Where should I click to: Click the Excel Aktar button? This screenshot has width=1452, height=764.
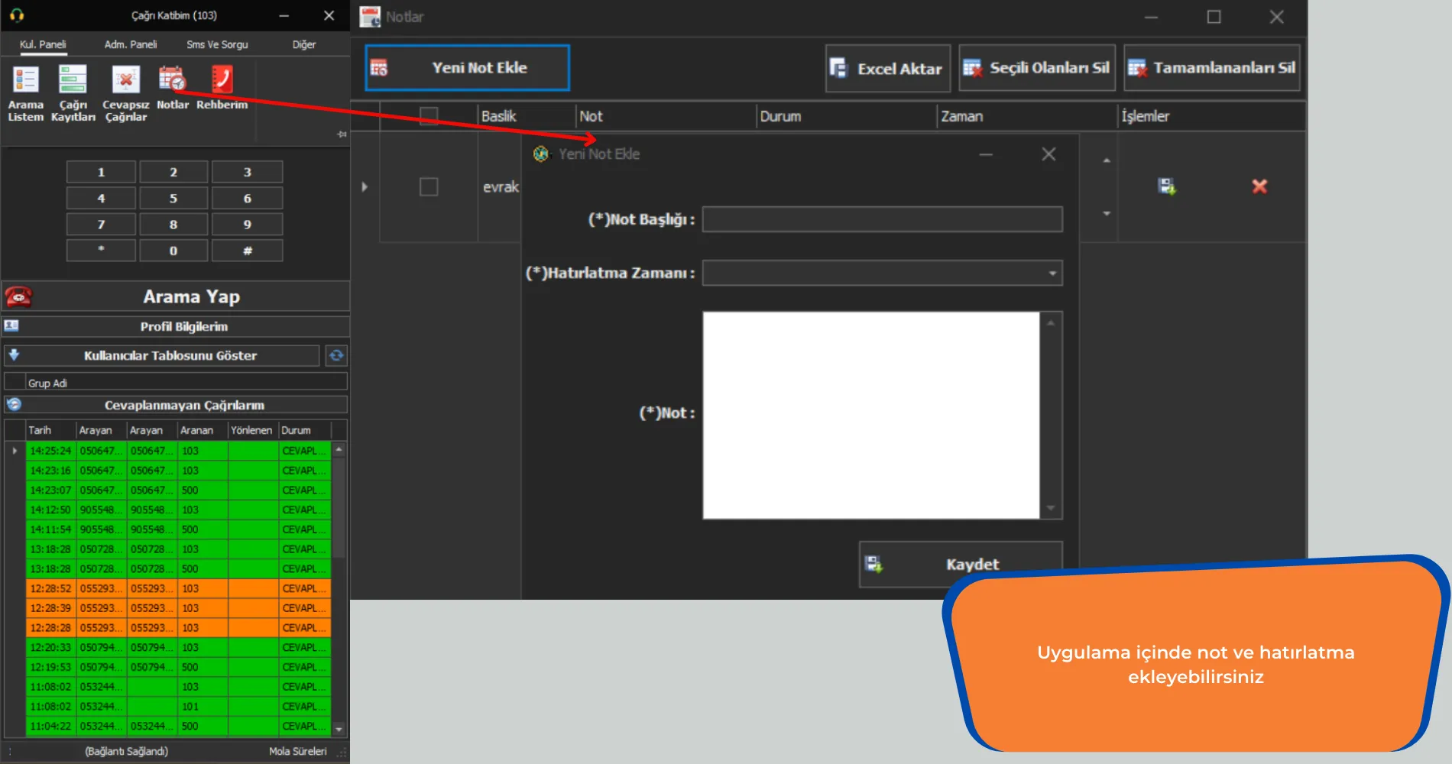[x=888, y=69]
